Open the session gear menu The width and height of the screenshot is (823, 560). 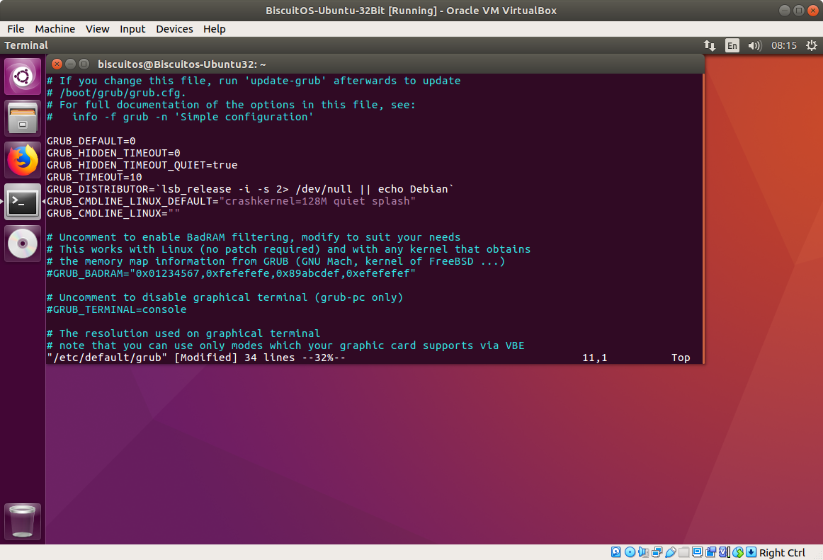click(810, 45)
